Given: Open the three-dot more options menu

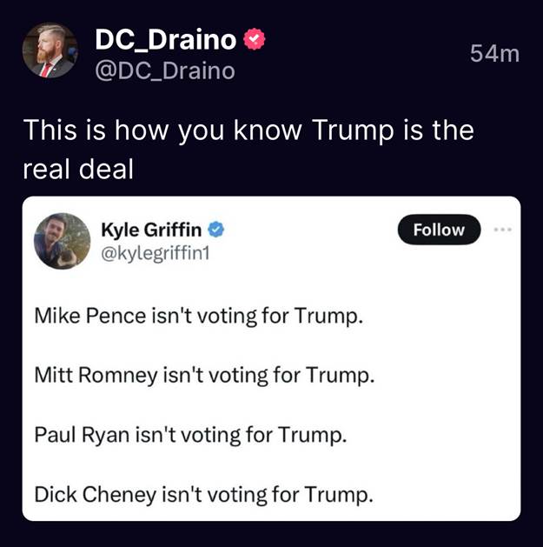Looking at the screenshot, I should coord(502,230).
